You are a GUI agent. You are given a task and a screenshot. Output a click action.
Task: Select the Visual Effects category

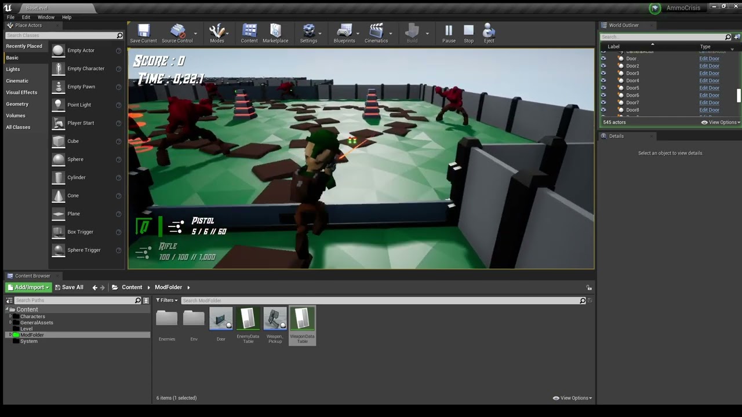tap(21, 93)
